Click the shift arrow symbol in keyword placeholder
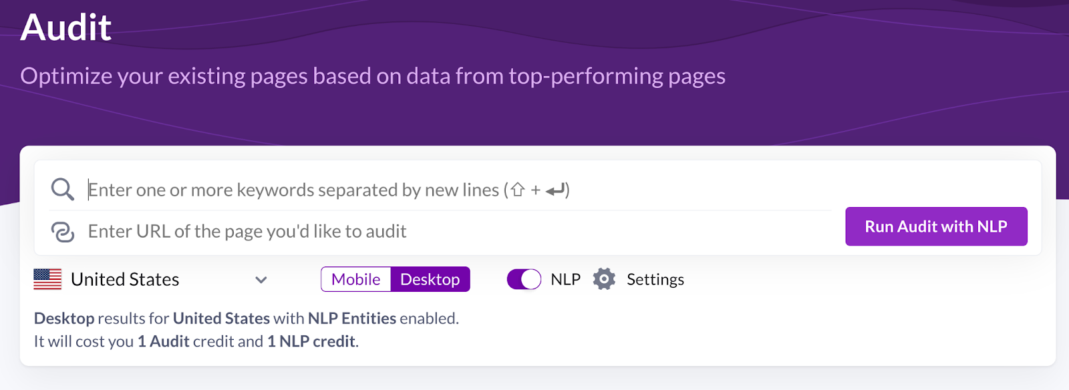The image size is (1069, 390). click(x=518, y=190)
